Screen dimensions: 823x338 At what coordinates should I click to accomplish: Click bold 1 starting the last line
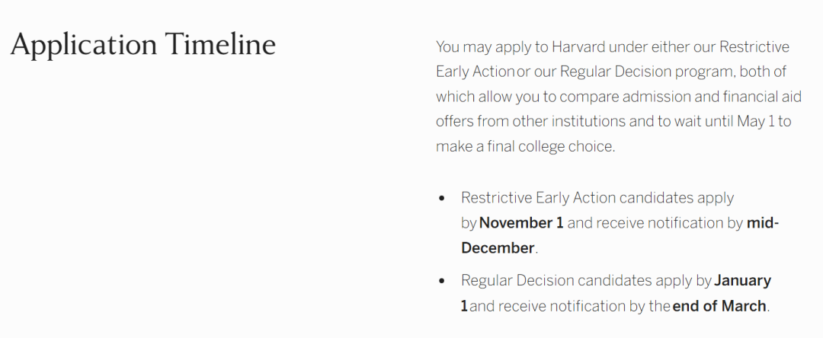[x=464, y=305]
